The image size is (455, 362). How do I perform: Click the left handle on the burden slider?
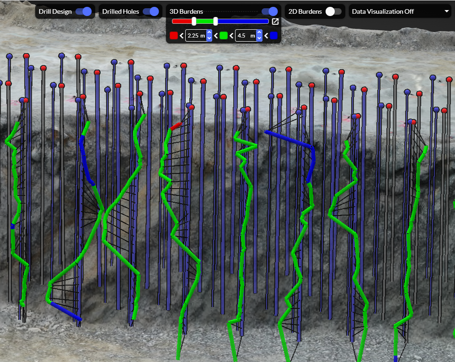pos(194,21)
